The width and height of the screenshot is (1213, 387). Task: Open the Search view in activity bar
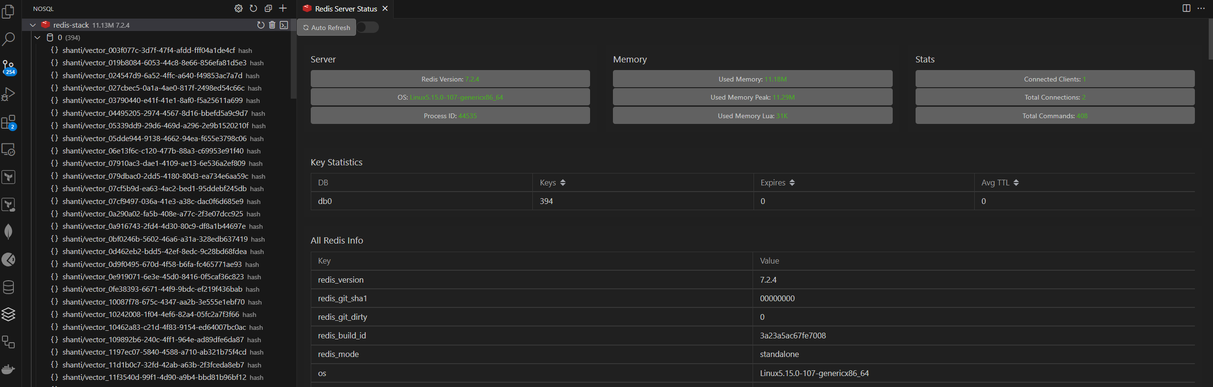[9, 39]
